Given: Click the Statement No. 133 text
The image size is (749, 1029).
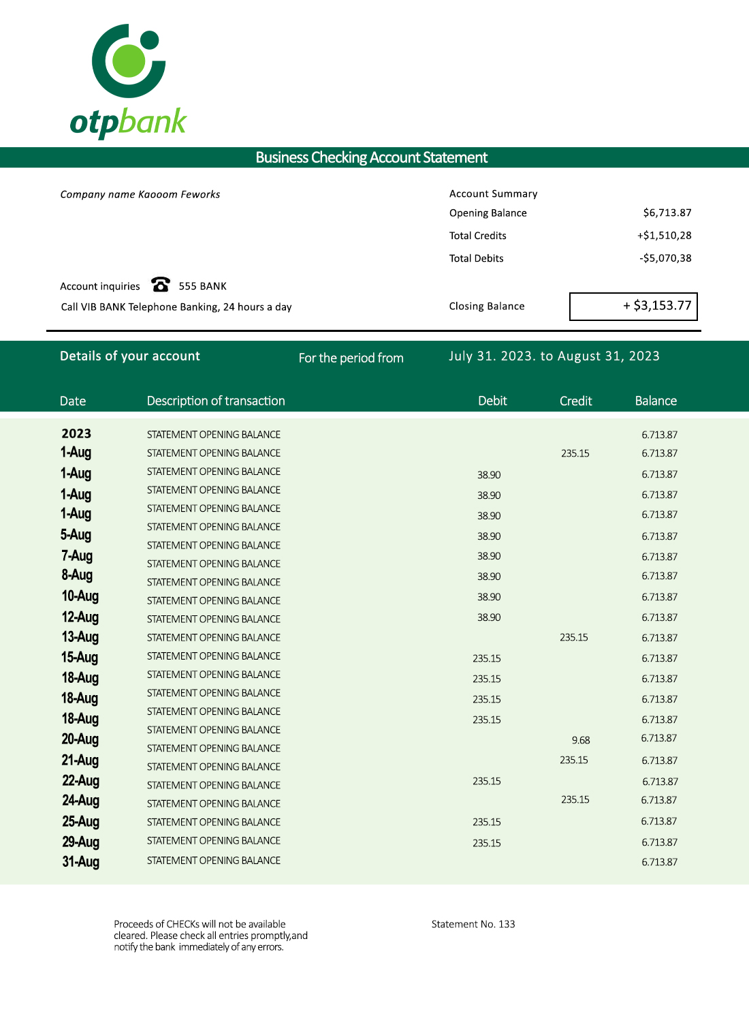Looking at the screenshot, I should point(473,924).
